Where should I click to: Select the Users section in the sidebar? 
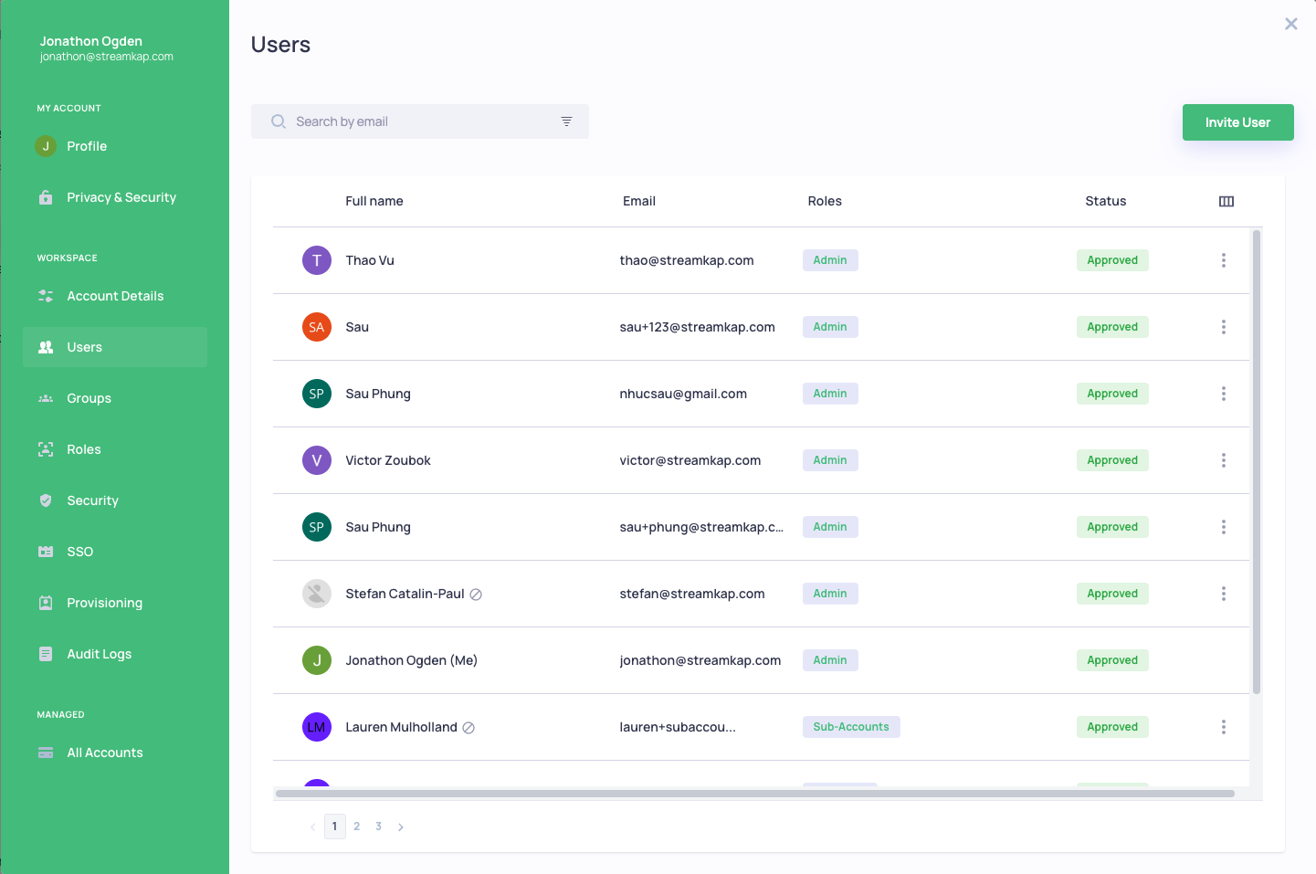pos(84,347)
